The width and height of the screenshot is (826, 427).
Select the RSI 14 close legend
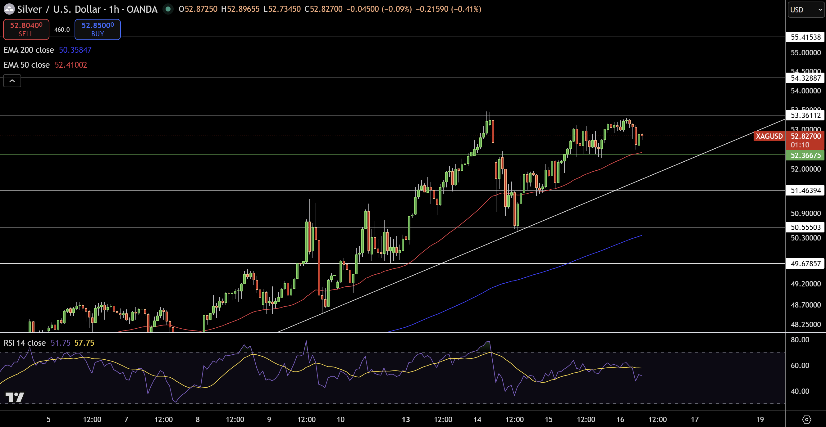click(25, 343)
